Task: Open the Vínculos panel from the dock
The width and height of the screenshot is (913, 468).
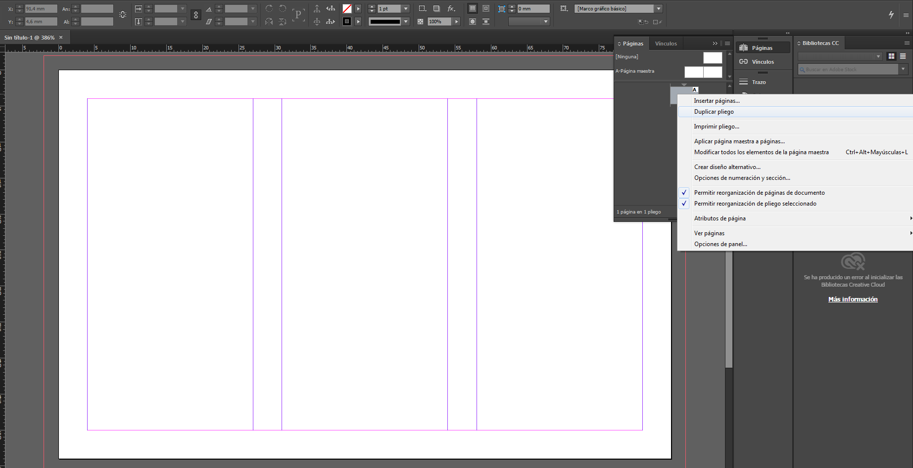Action: coord(763,62)
